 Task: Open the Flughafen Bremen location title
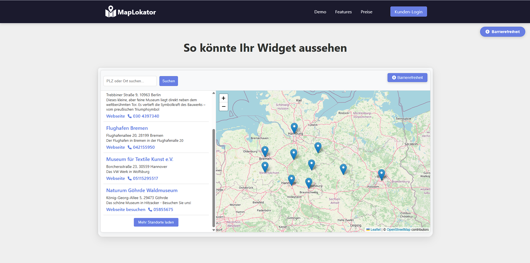(127, 128)
